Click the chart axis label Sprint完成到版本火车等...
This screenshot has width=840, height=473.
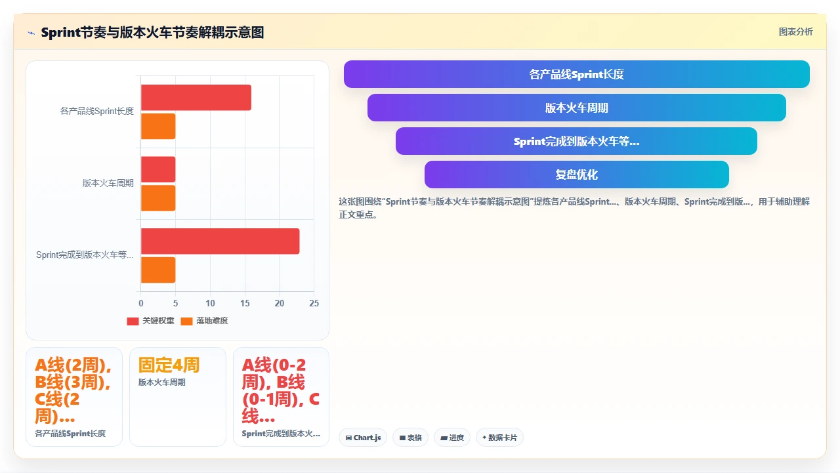tap(85, 255)
